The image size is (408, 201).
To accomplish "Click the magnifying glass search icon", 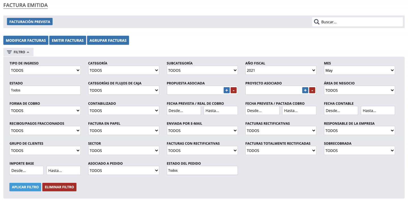I will (x=316, y=22).
